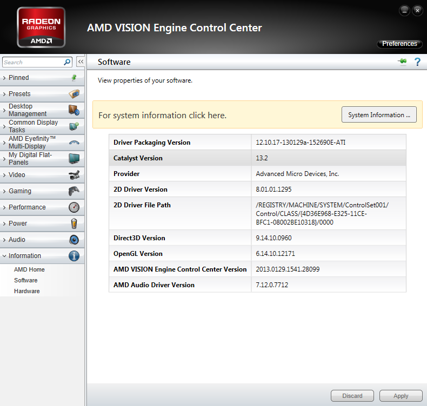
Task: Click the AMD Eyefinity multi-display icon
Action: point(74,142)
